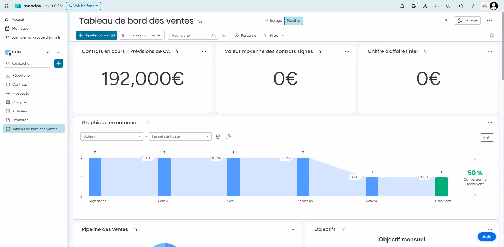Collapse the CRM workspace chevron

pos(48,52)
